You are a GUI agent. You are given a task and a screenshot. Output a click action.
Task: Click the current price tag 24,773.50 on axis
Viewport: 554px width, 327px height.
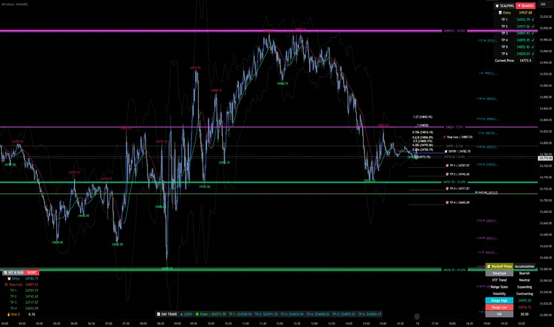(x=545, y=158)
